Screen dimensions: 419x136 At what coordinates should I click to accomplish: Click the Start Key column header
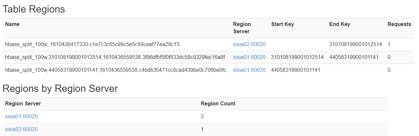click(282, 24)
